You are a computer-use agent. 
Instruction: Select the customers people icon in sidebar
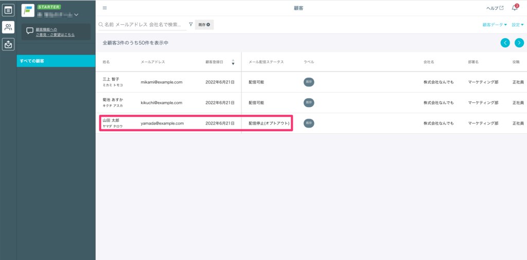(8, 27)
